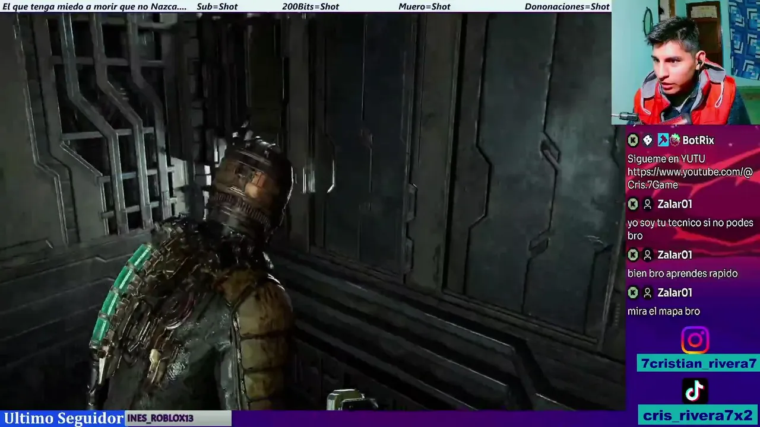Open the YouTube link in BotRix message
The image size is (760, 427).
point(690,179)
